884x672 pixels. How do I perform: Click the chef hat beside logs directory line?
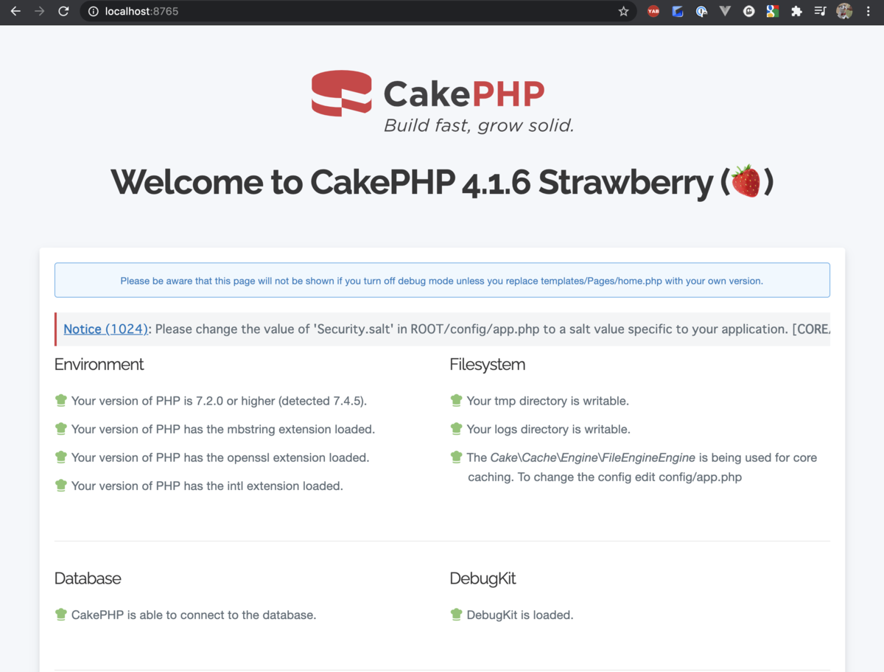[x=456, y=428]
